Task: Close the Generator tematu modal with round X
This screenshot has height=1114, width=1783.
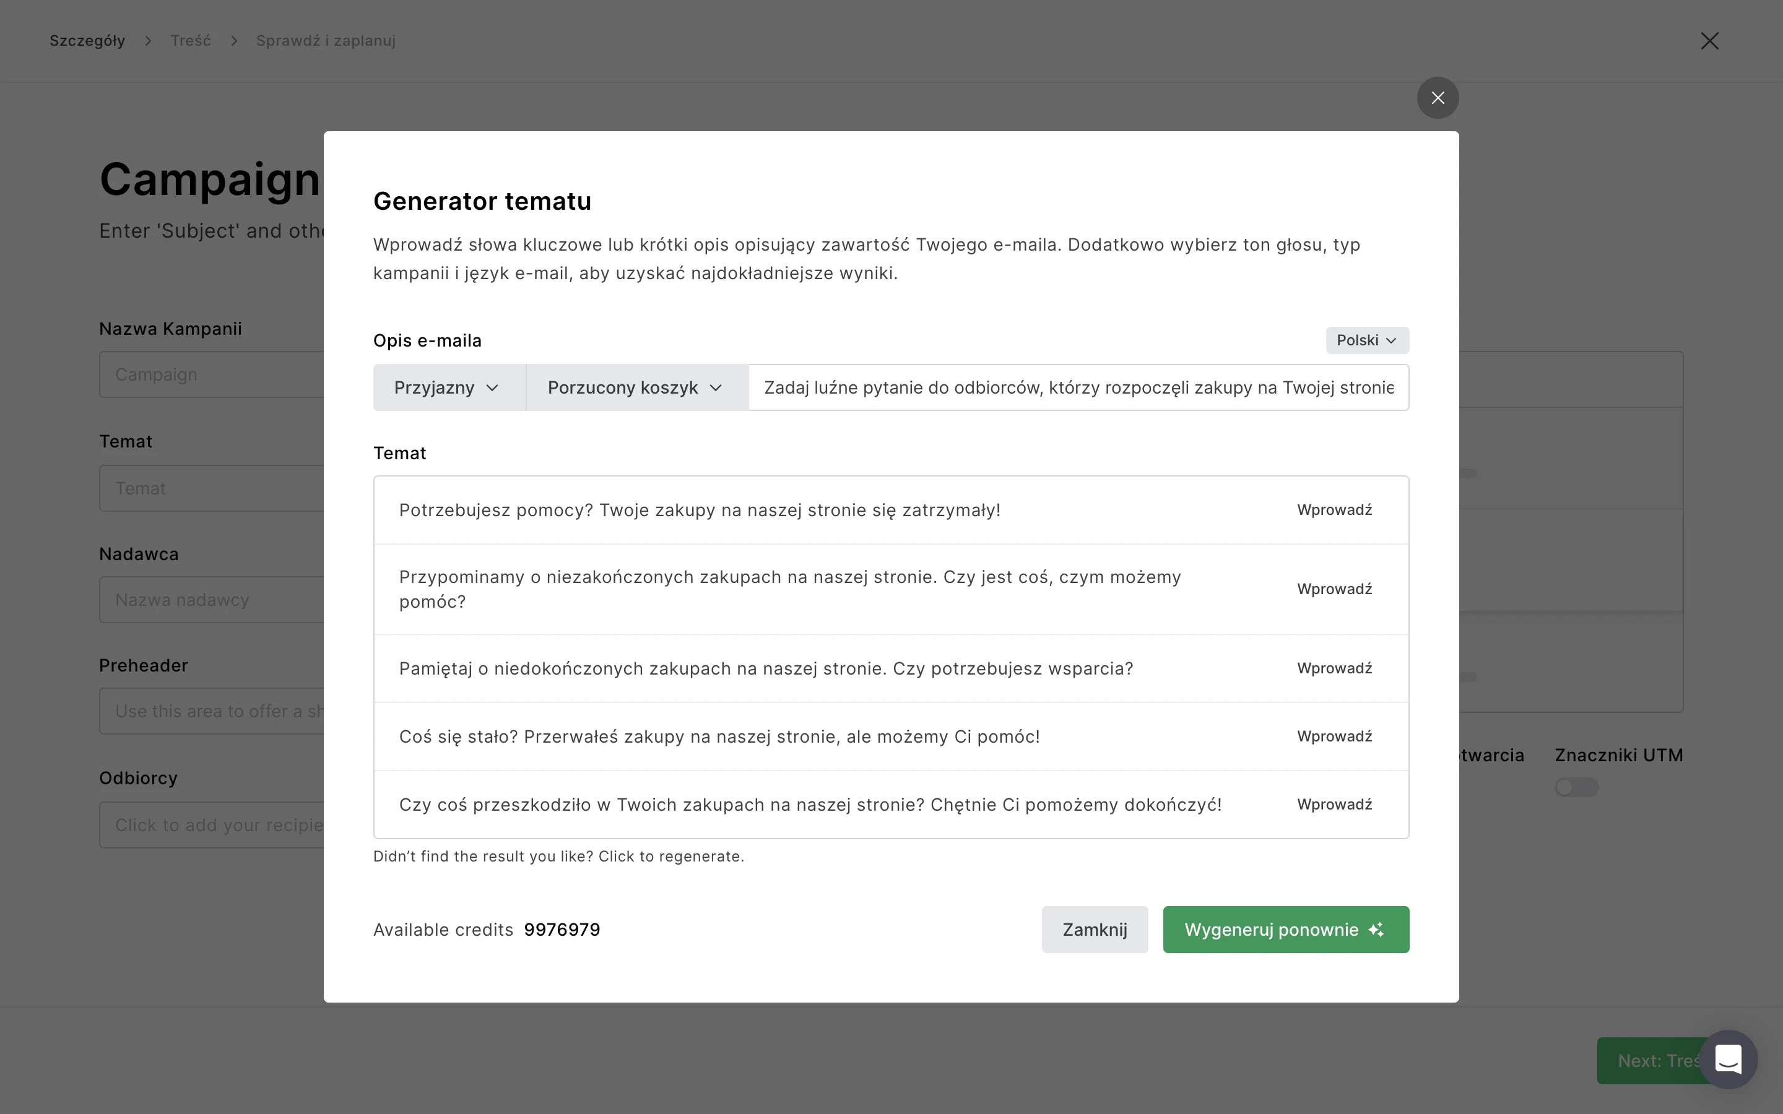Action: 1438,98
